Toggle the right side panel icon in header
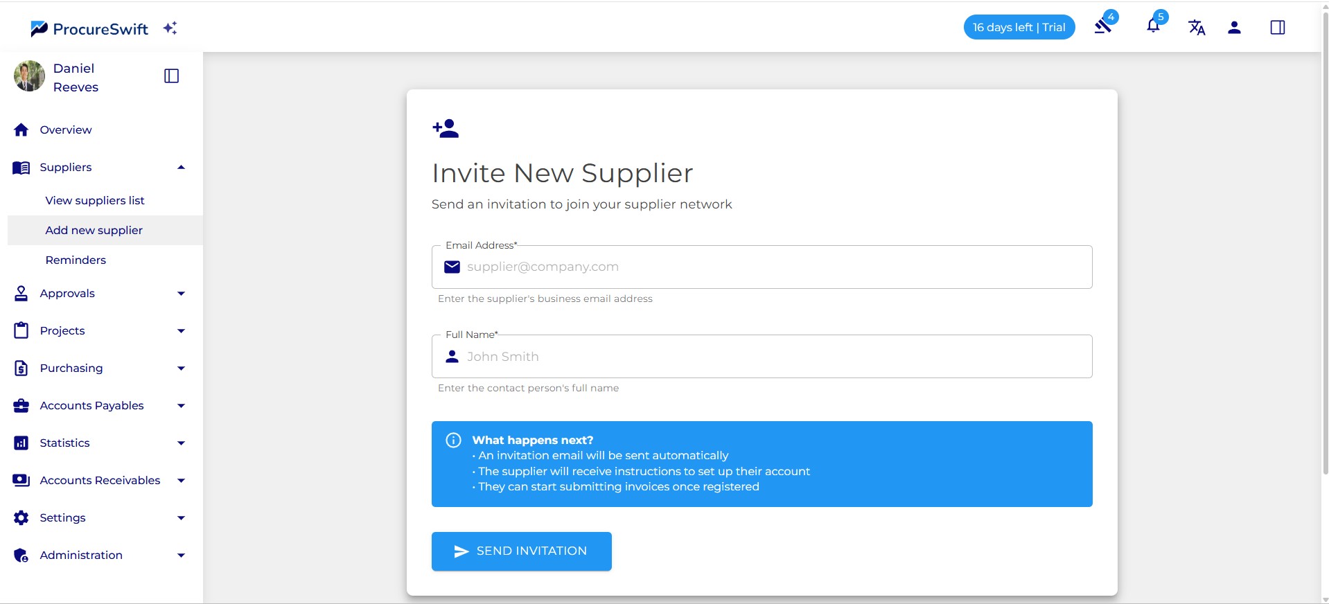 click(1278, 28)
